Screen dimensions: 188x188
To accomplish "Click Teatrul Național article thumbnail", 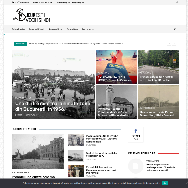I will (76, 156).
